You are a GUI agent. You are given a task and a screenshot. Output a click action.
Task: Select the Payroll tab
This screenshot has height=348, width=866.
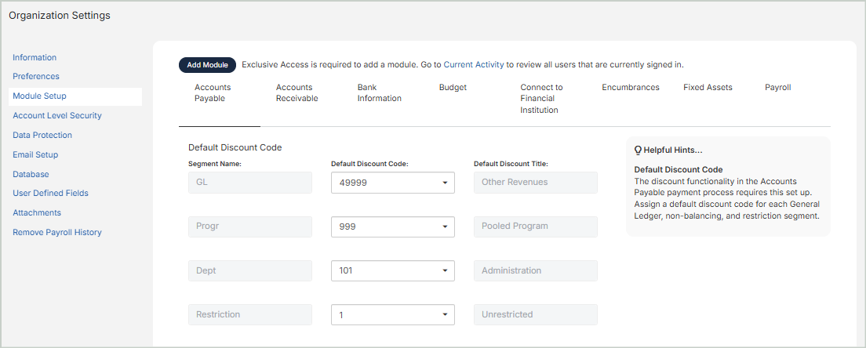(777, 88)
